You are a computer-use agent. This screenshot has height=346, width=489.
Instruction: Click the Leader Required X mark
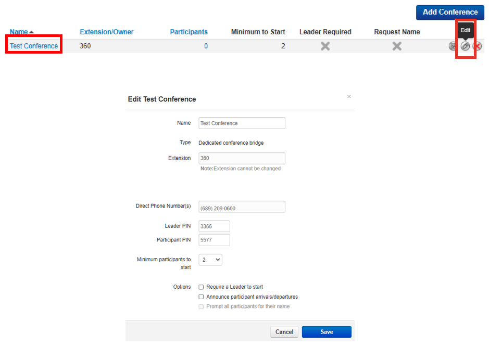[325, 46]
